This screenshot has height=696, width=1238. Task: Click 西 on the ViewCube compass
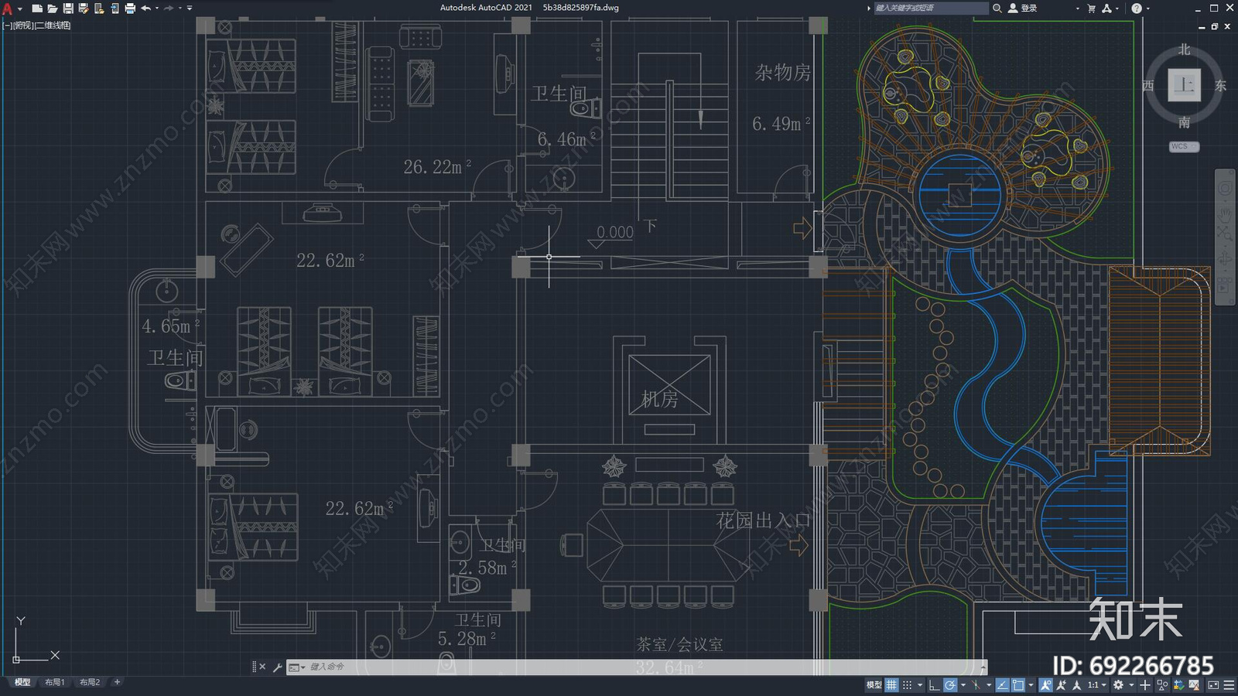(1148, 85)
